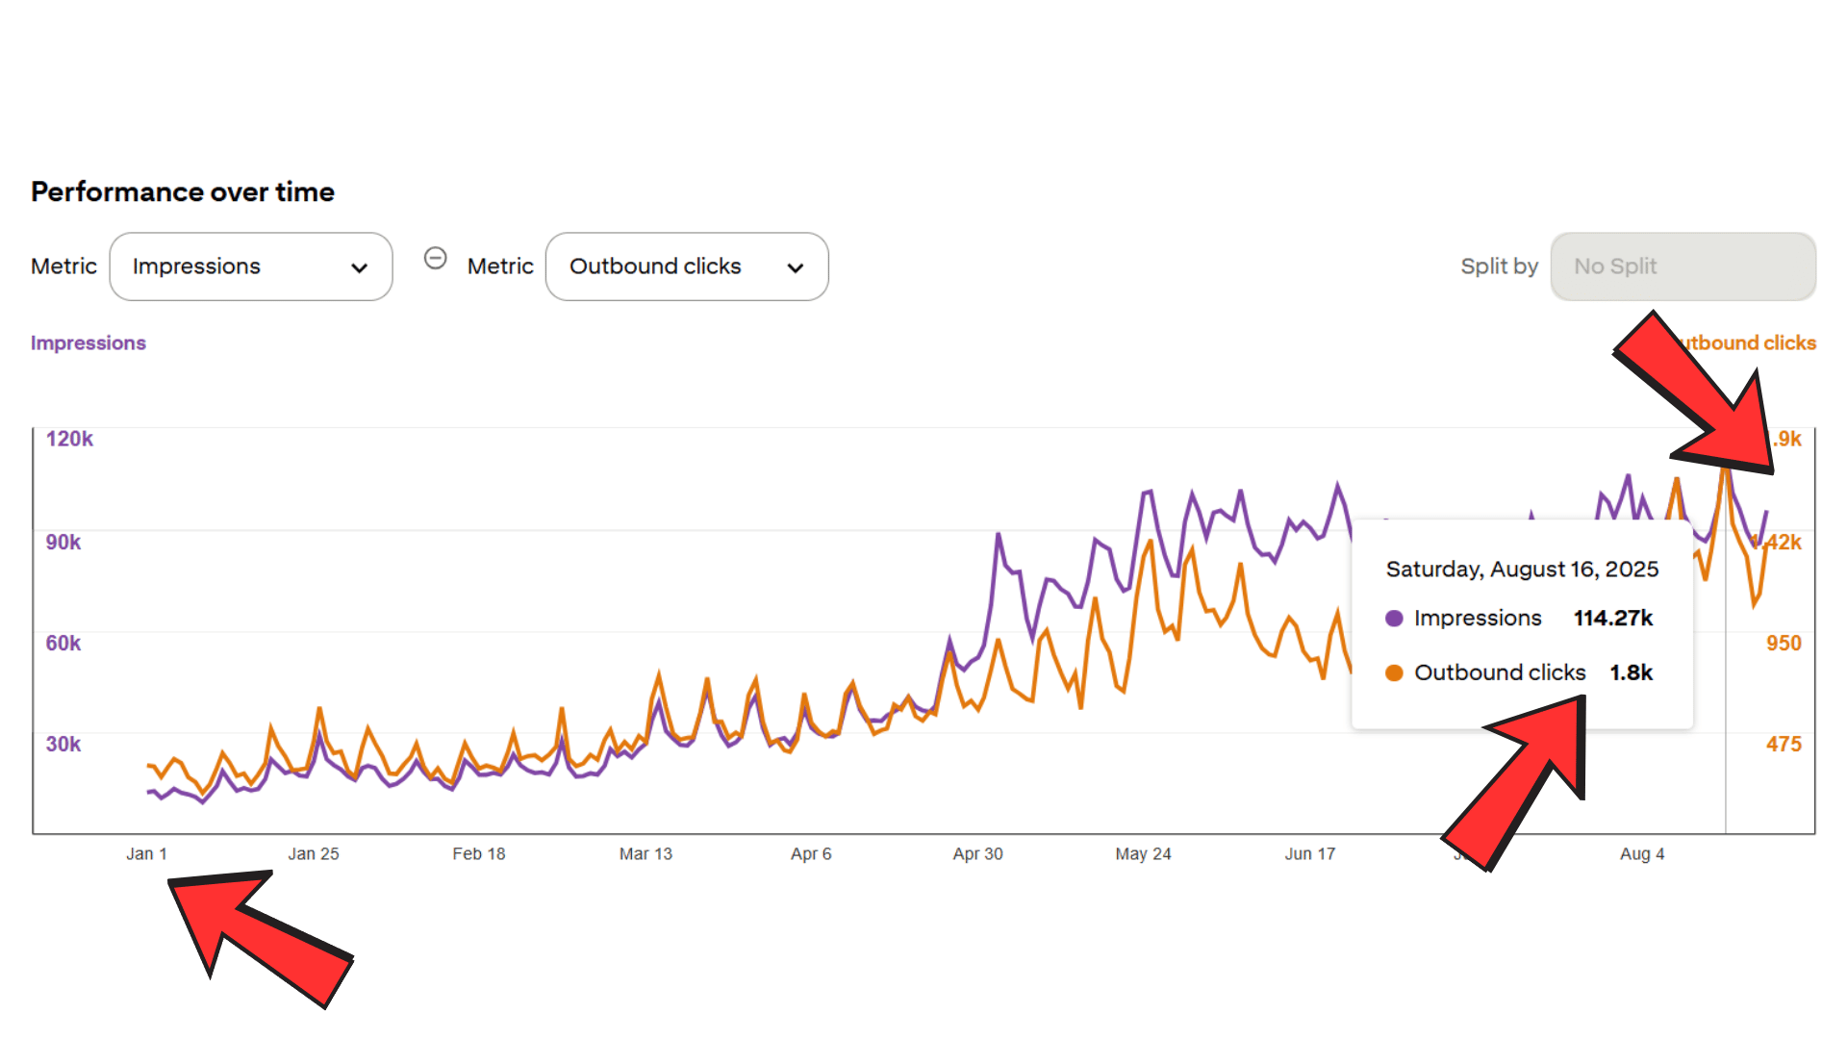Open the Impressions metric dropdown
Screen dimensions: 1847x1039
(251, 266)
